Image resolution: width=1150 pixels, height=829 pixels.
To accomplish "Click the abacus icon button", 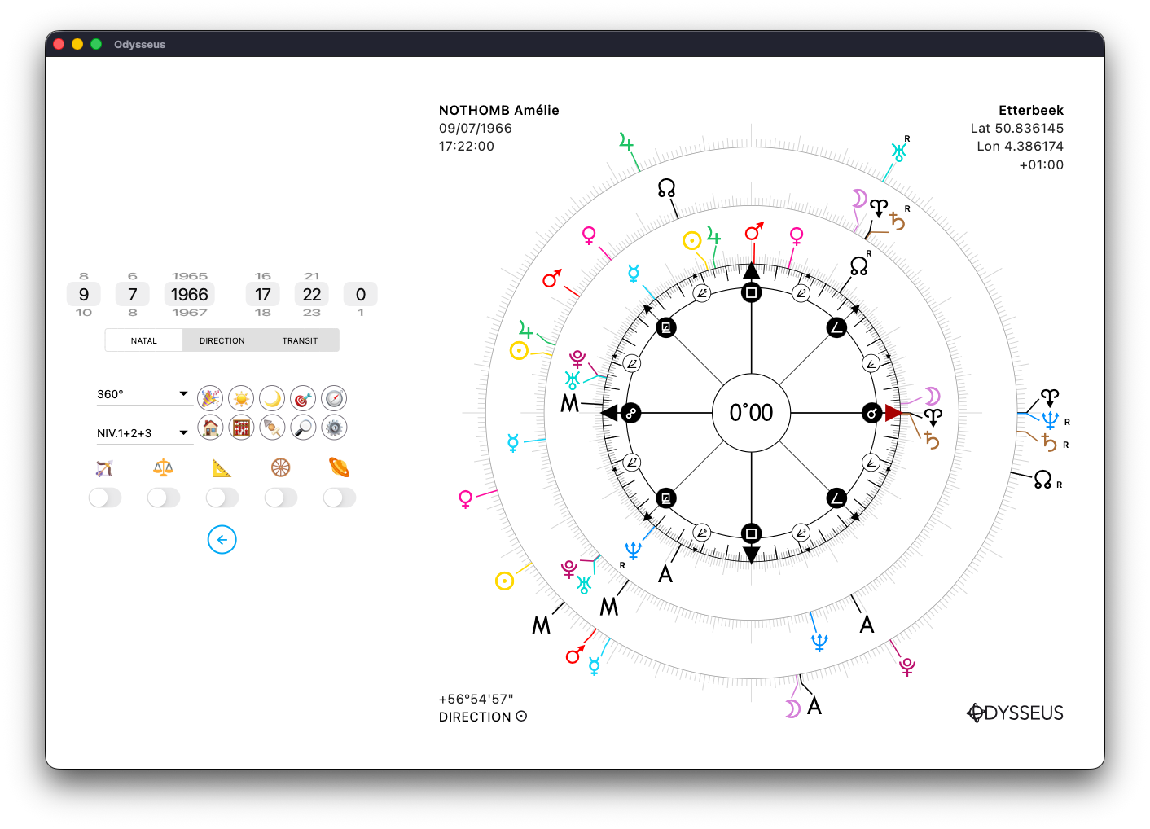I will pos(241,428).
